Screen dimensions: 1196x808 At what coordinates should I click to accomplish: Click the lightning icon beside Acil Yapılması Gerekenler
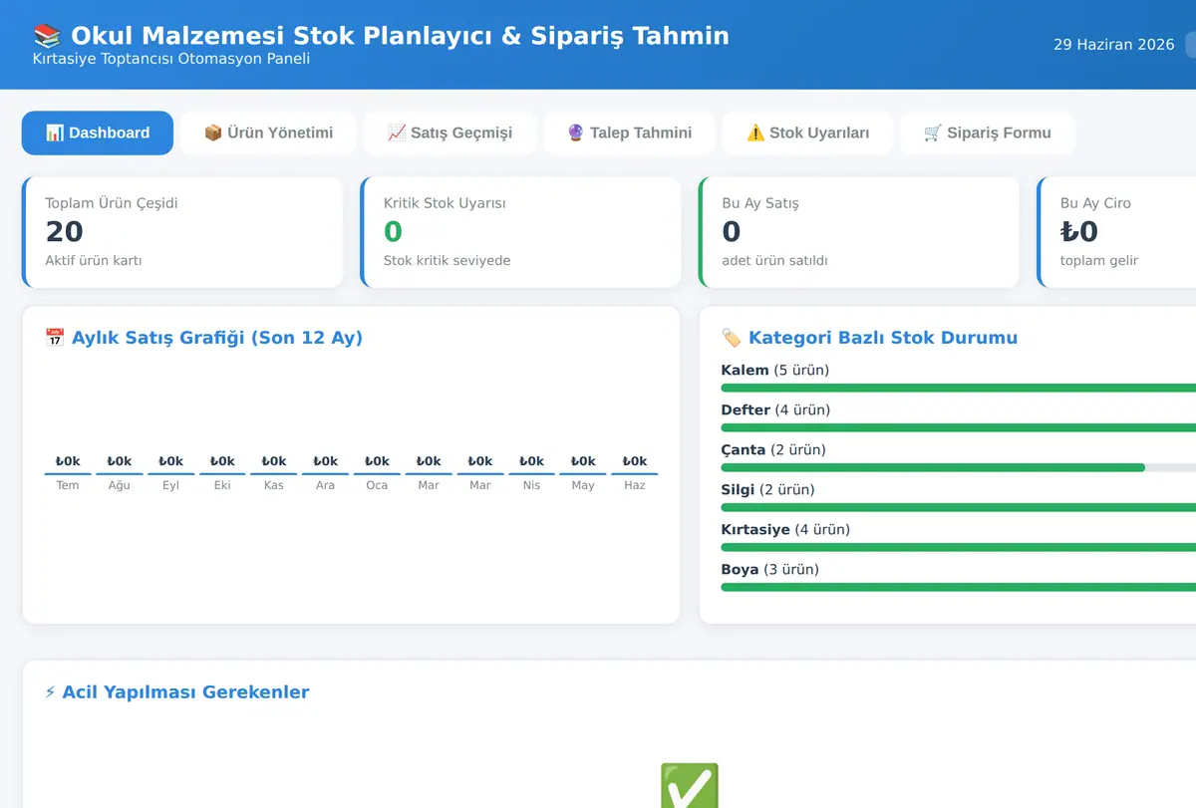(50, 692)
